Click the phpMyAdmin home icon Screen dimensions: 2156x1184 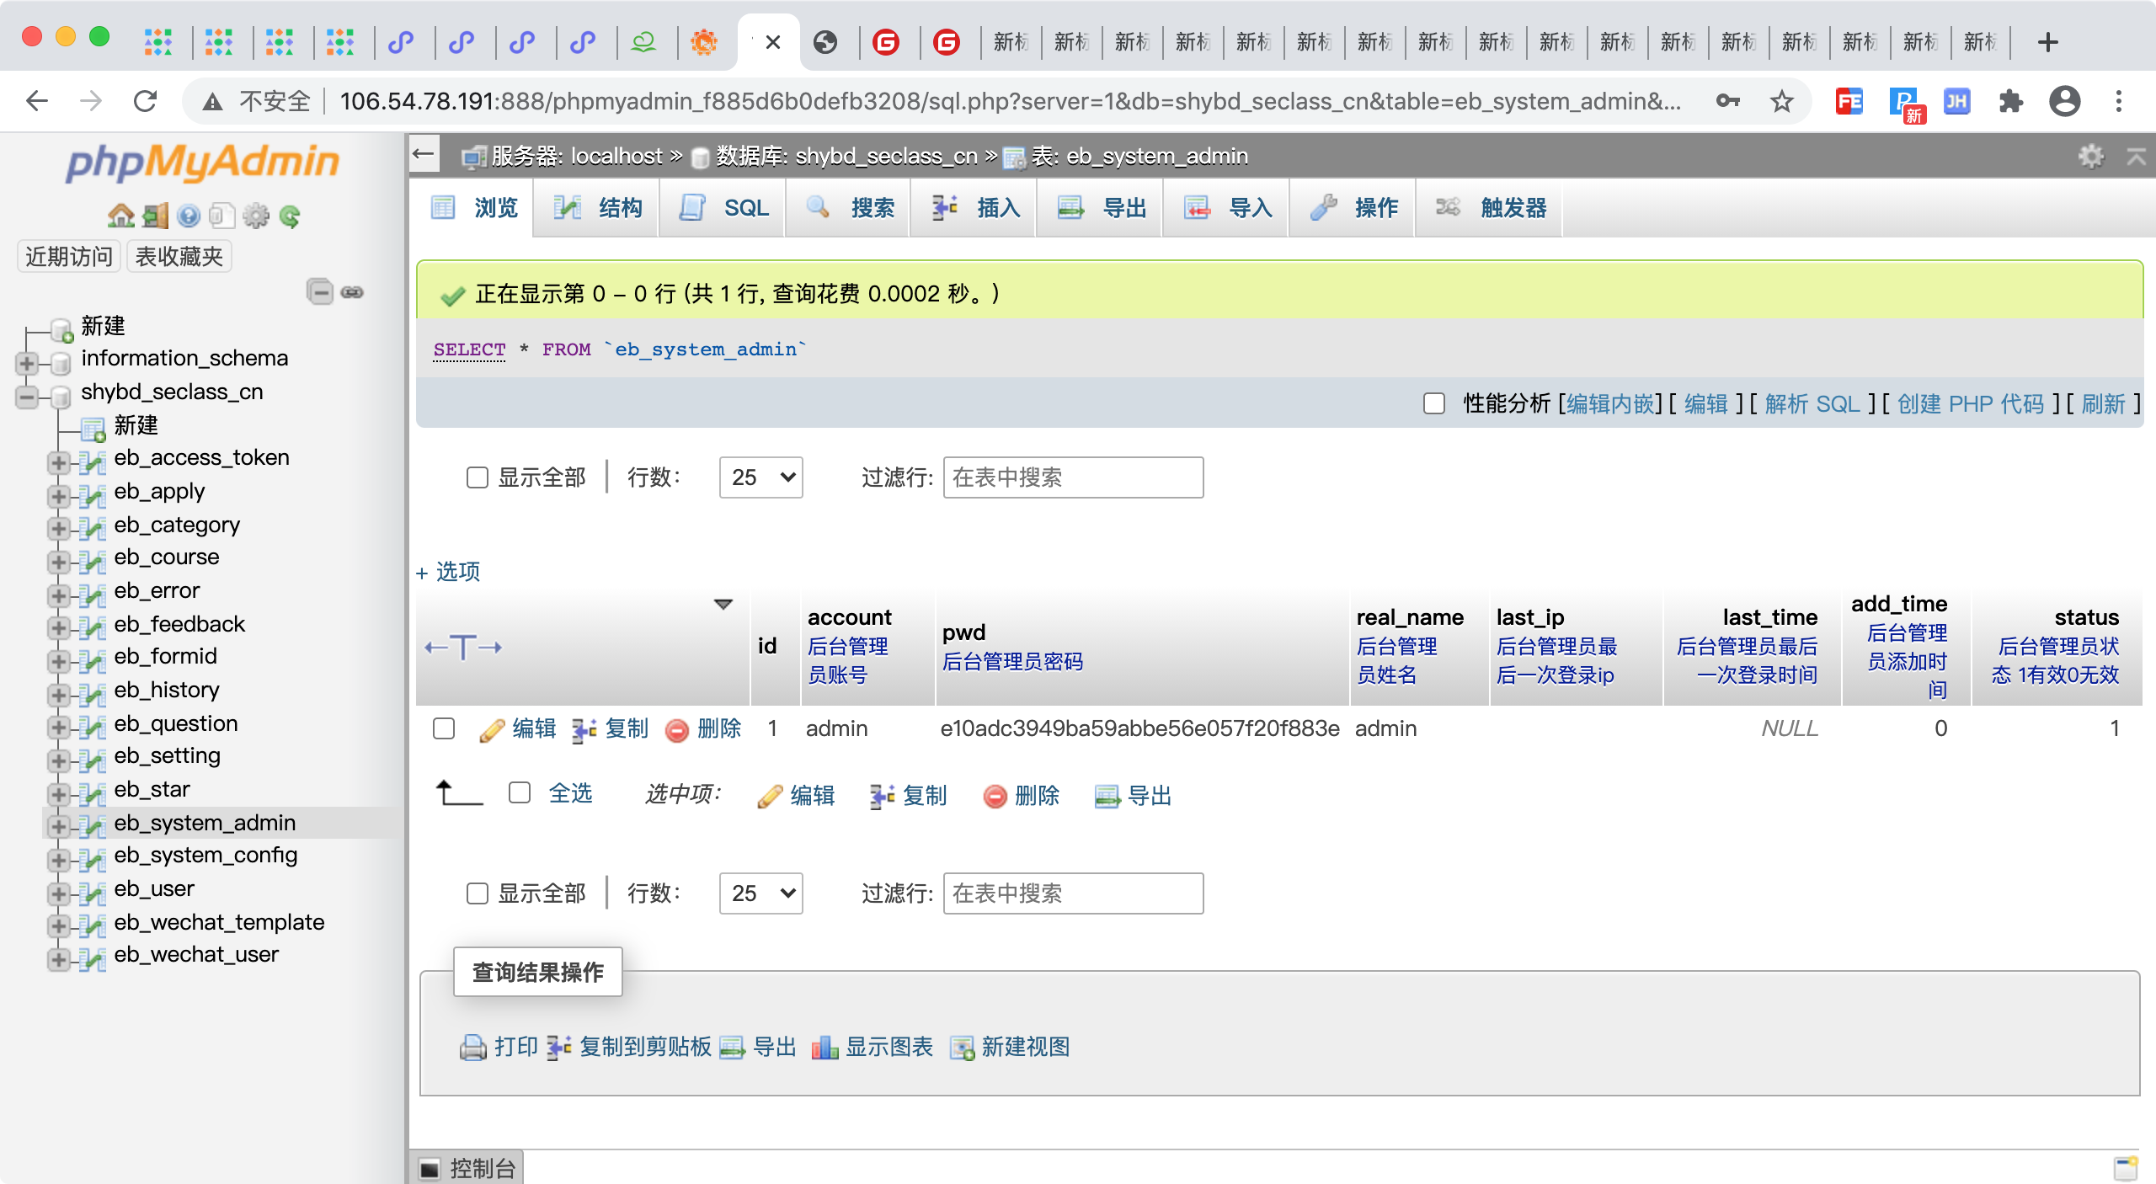click(121, 216)
